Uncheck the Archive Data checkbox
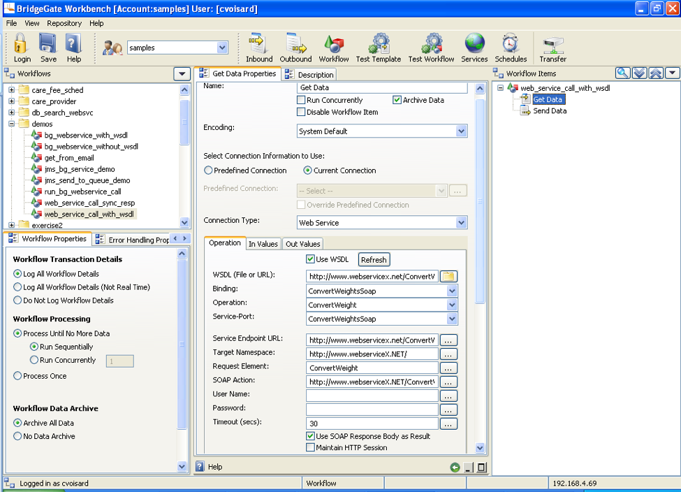This screenshot has height=492, width=681. (397, 101)
